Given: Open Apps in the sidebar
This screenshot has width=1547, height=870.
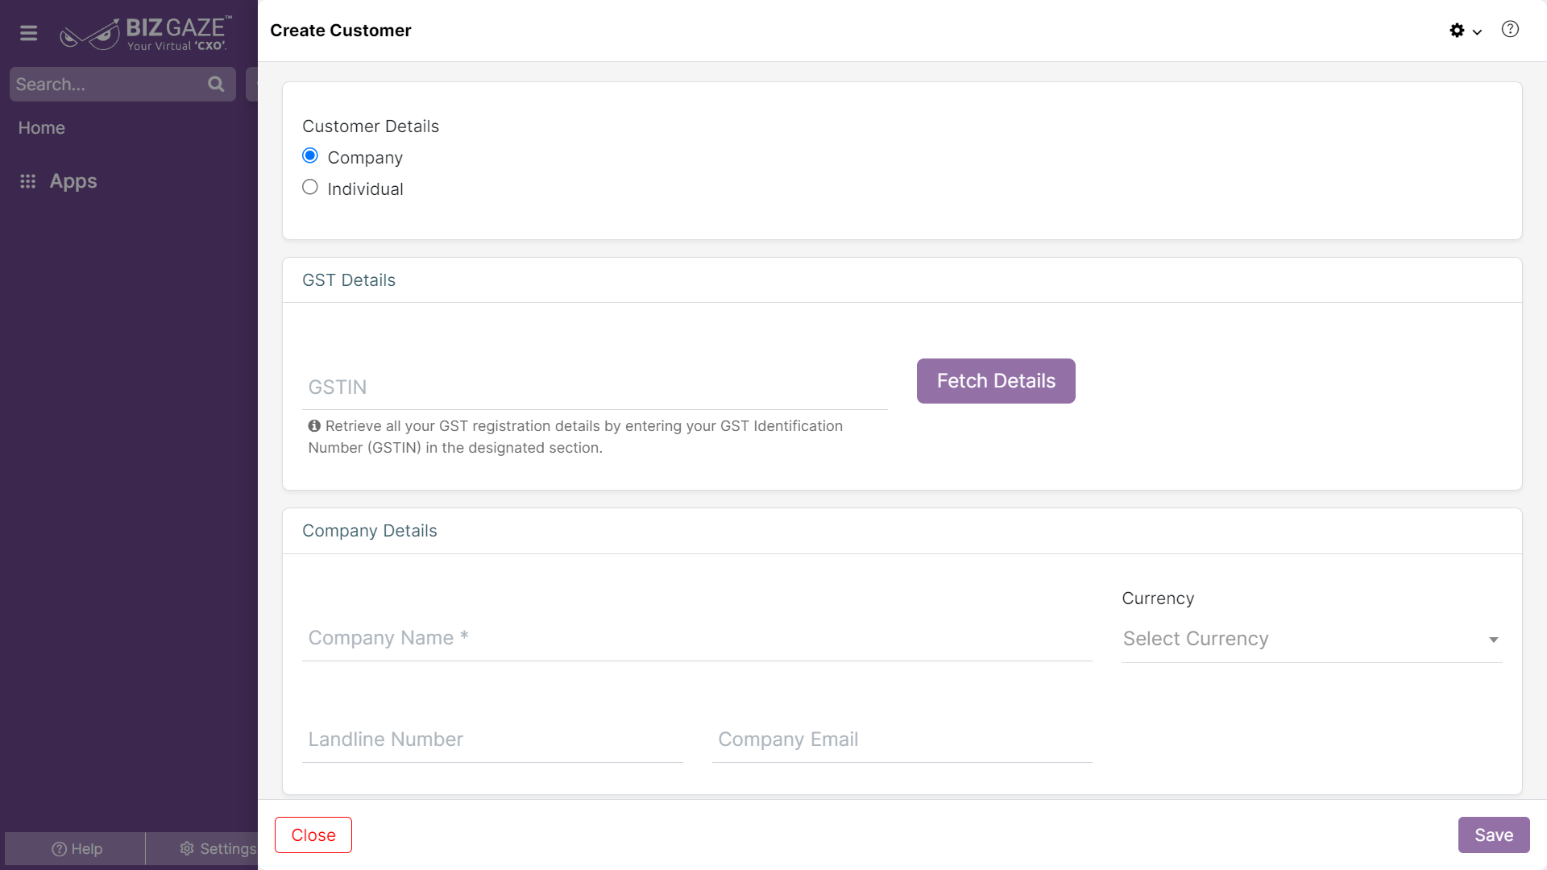Looking at the screenshot, I should (x=73, y=181).
